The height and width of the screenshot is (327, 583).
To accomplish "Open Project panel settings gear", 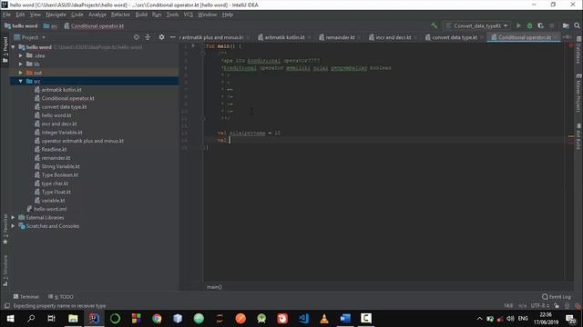I will tap(161, 37).
